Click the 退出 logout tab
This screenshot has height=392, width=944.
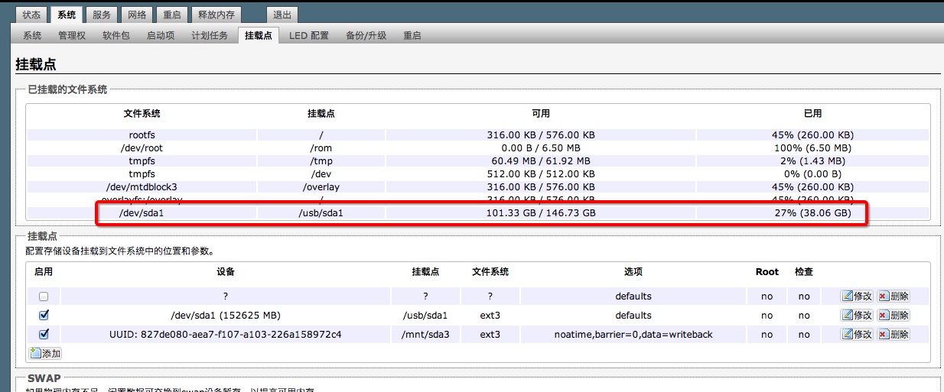(x=282, y=15)
